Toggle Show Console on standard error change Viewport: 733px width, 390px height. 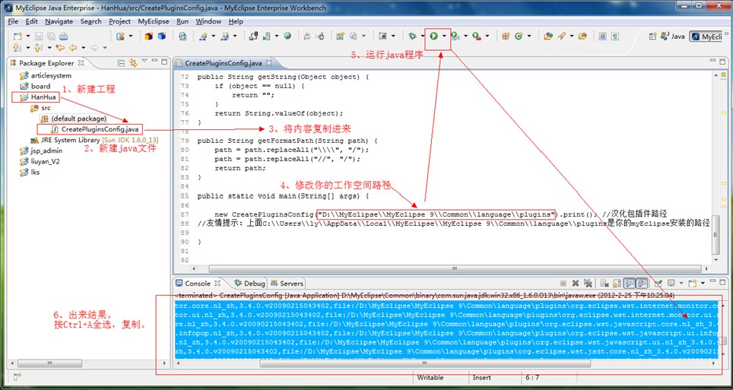[x=642, y=283]
